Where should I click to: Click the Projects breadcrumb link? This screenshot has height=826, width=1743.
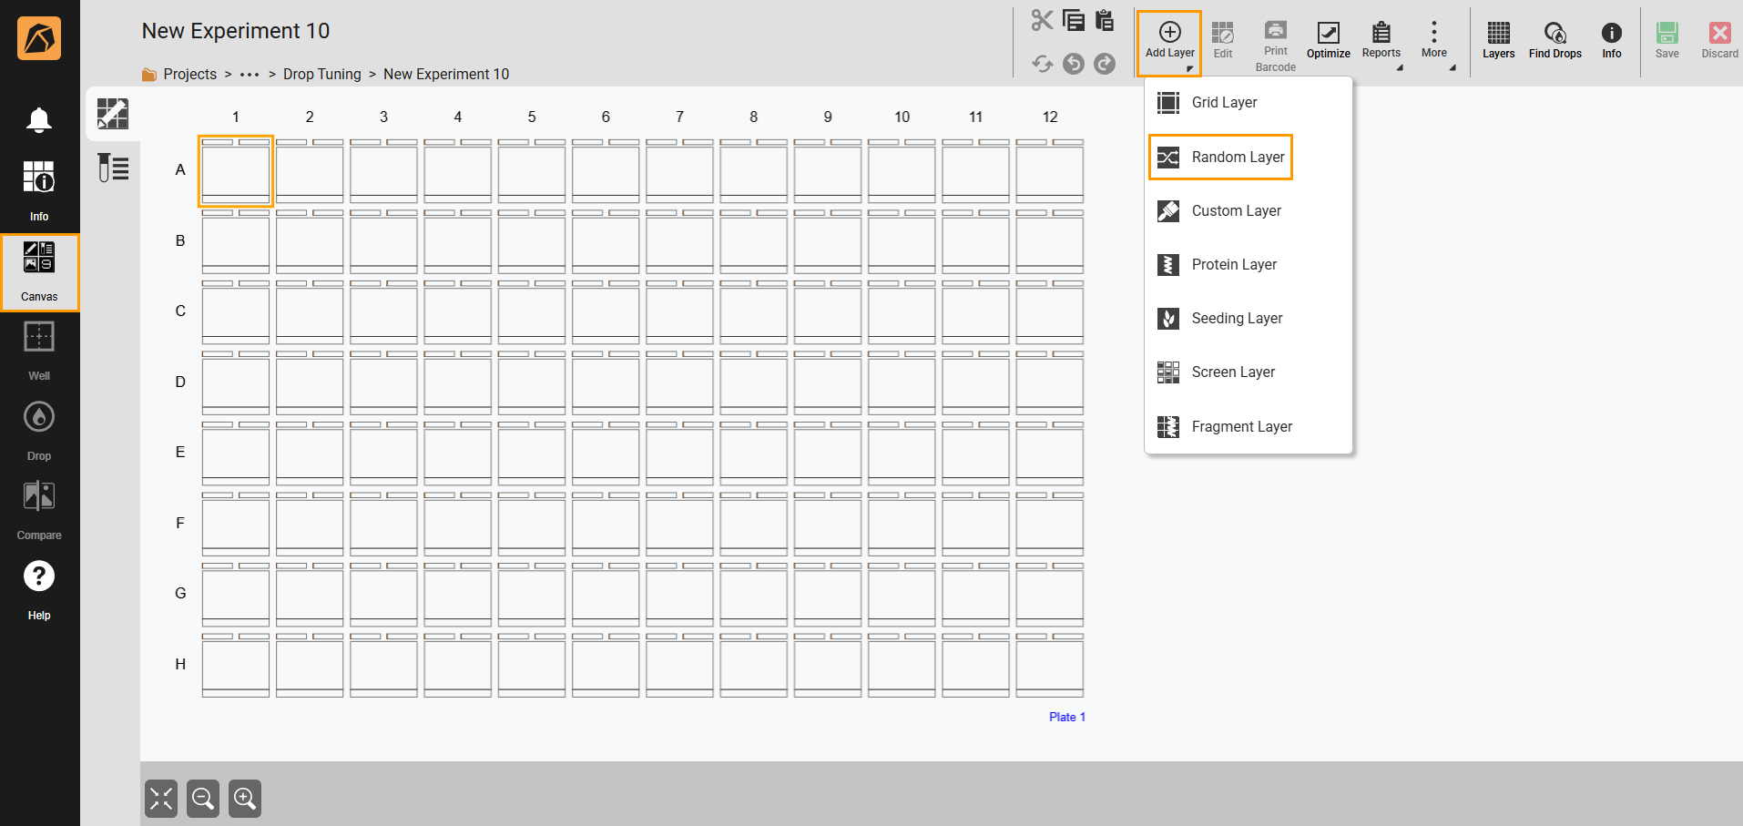[x=189, y=74]
